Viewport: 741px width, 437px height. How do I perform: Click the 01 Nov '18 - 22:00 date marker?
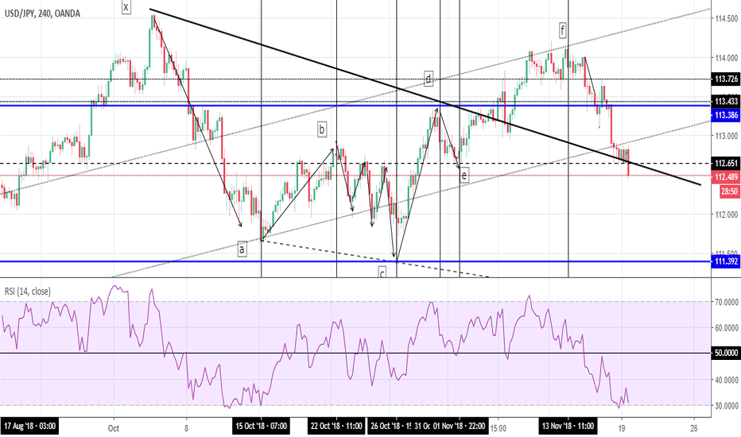tap(460, 426)
